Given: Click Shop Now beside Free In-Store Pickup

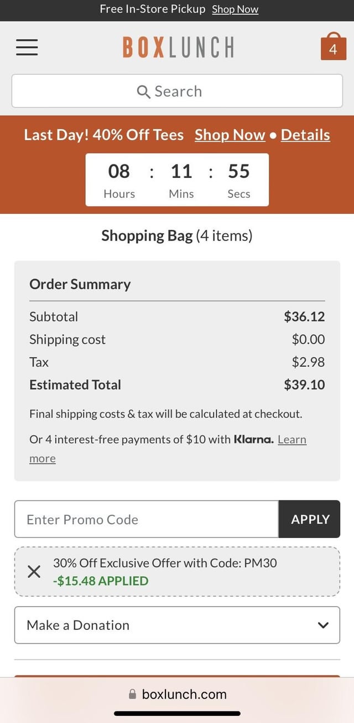Looking at the screenshot, I should pos(235,9).
